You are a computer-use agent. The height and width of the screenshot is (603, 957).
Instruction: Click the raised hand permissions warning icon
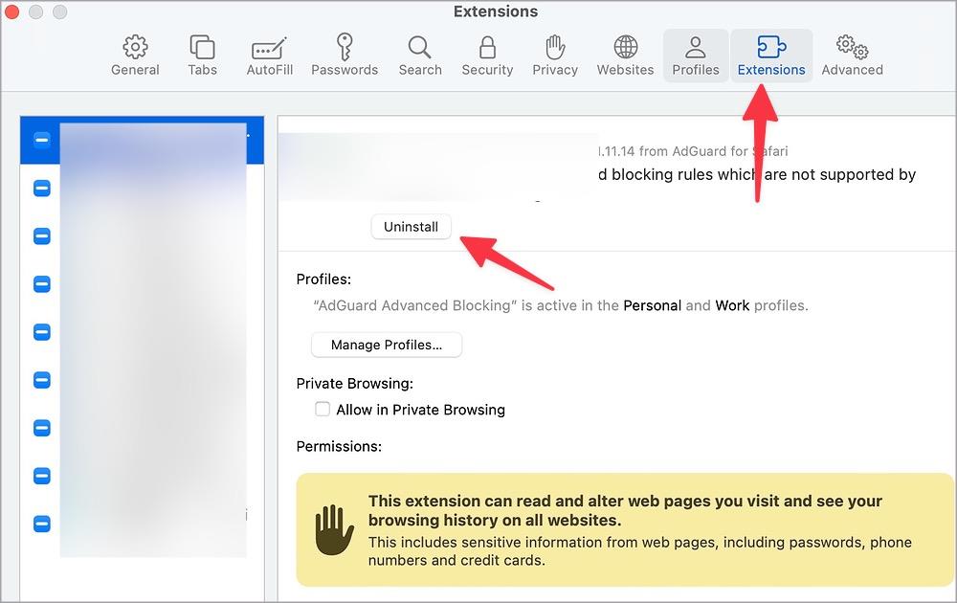click(334, 529)
